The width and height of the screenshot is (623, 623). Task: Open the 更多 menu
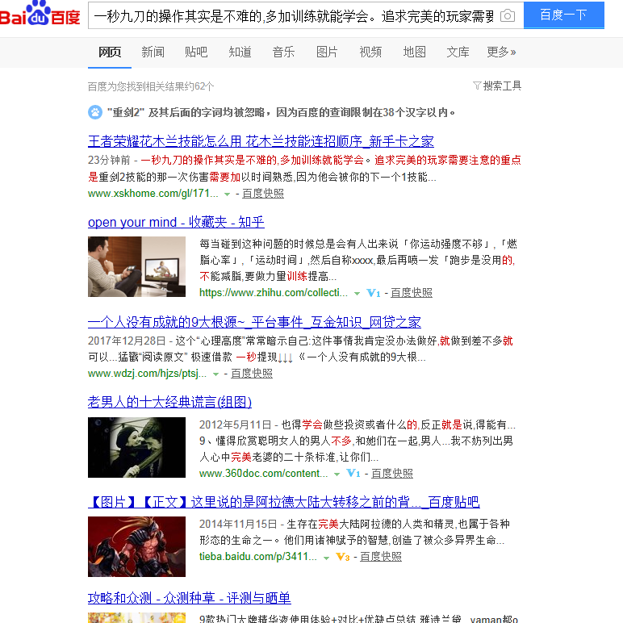coord(501,52)
